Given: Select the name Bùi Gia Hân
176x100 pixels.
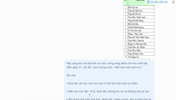Looking at the screenshot, I should (x=133, y=24).
